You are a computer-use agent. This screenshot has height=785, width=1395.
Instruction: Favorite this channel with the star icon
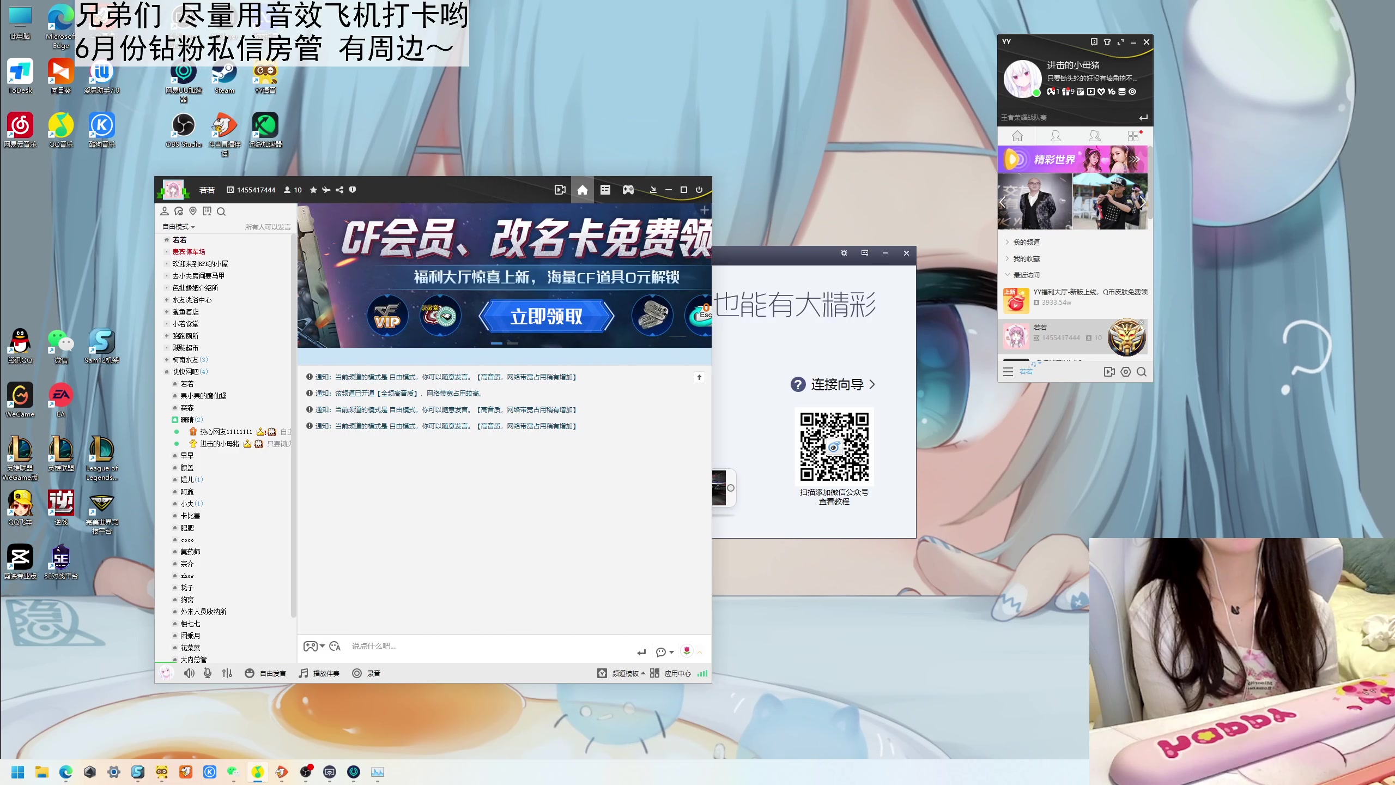tap(313, 190)
